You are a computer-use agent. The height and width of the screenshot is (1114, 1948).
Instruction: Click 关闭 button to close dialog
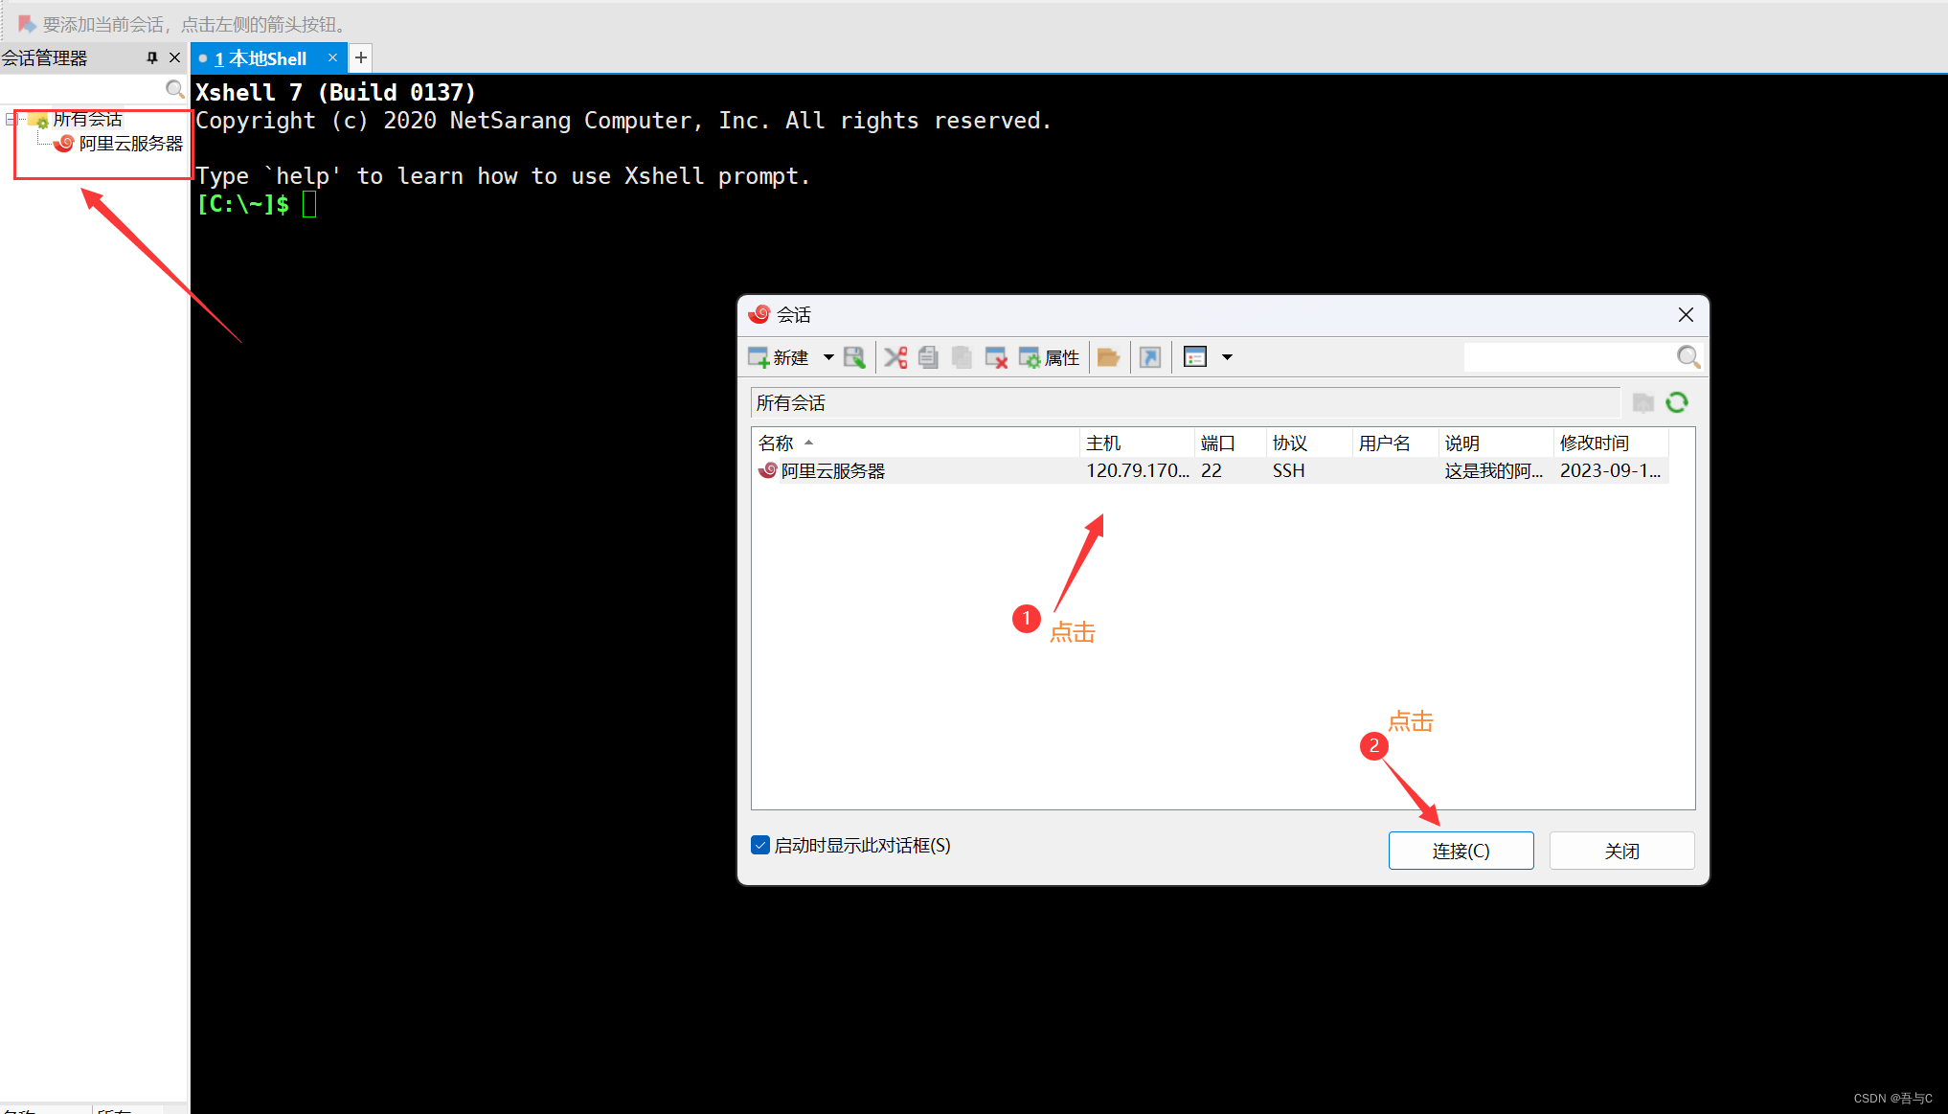1623,850
